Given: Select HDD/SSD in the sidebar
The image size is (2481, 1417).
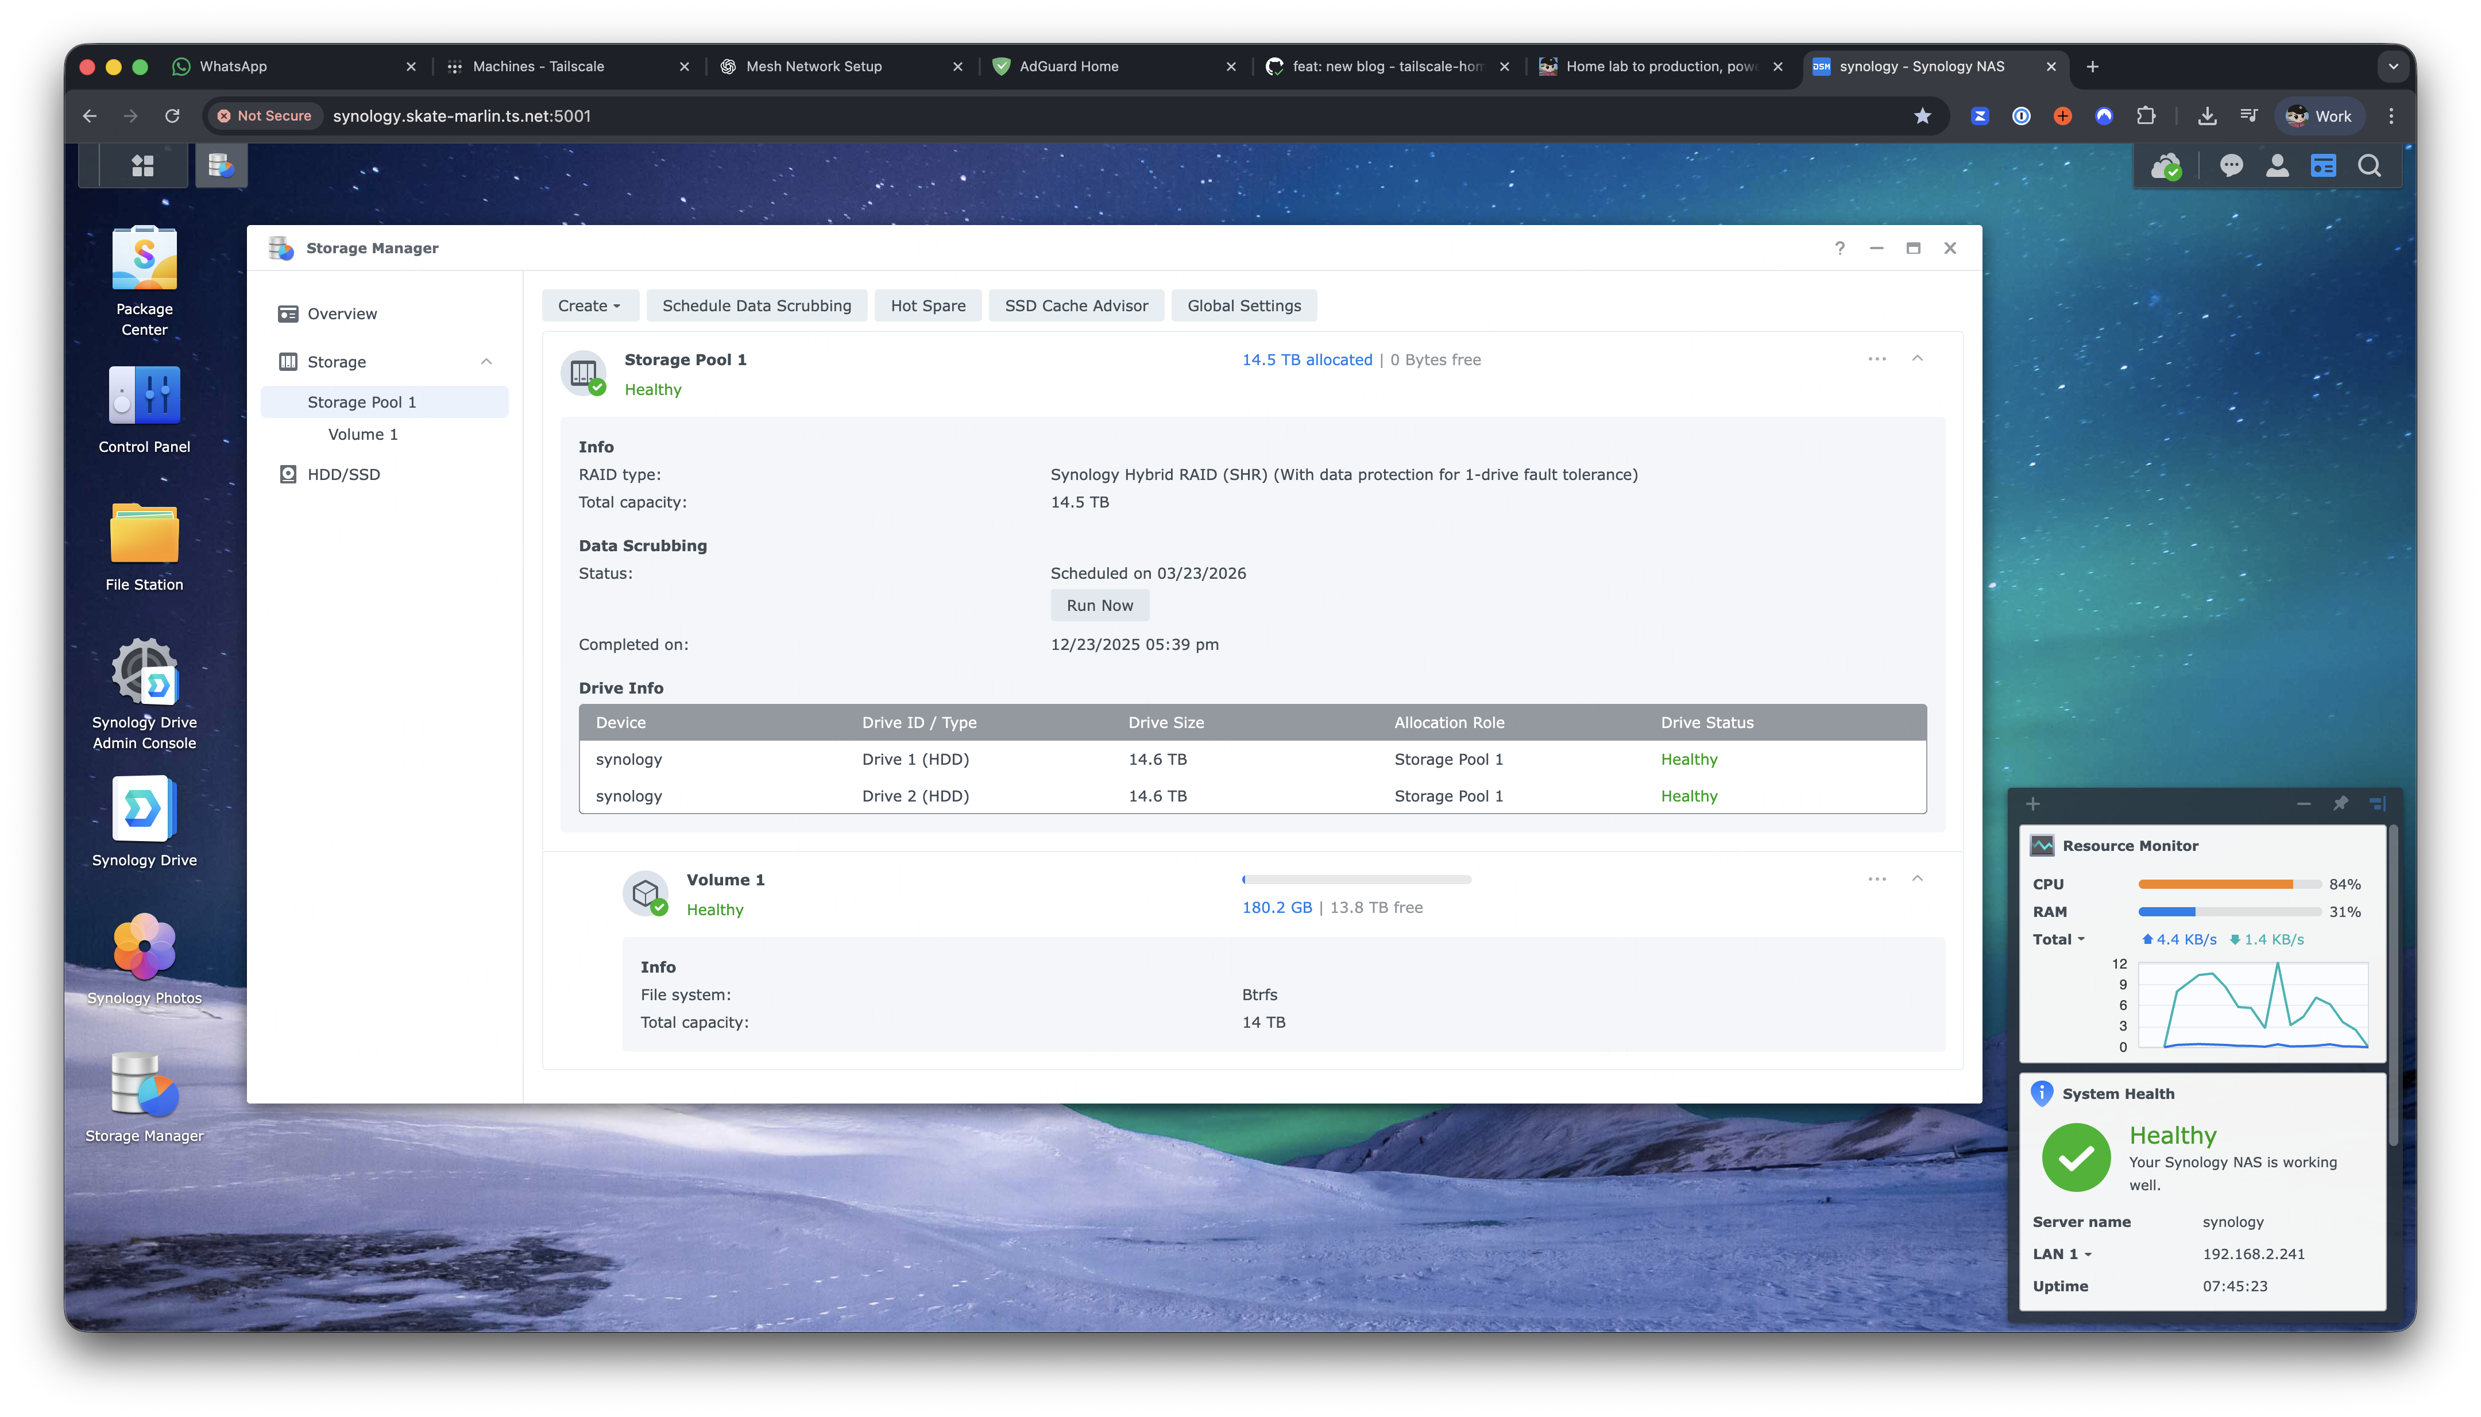Looking at the screenshot, I should pos(343,475).
